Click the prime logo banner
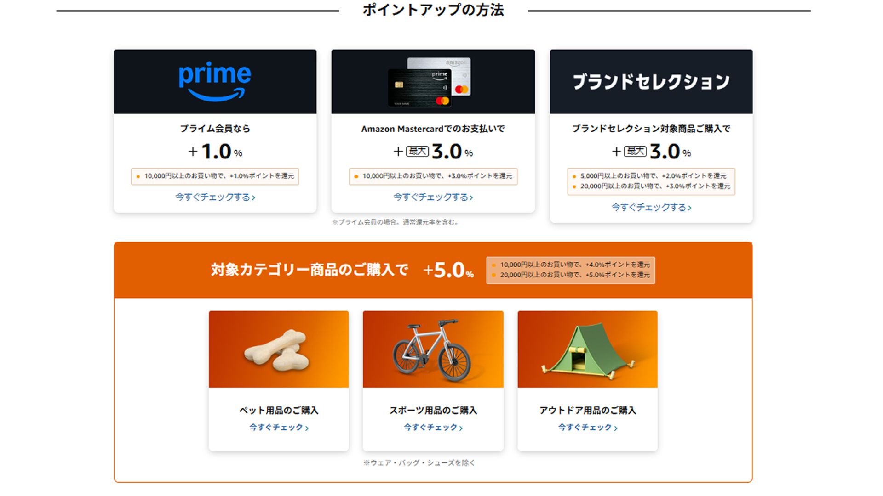 pos(215,82)
